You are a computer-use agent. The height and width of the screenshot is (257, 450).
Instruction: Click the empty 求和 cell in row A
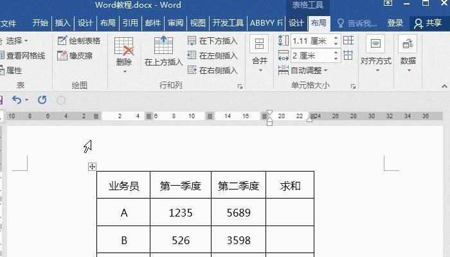click(290, 212)
